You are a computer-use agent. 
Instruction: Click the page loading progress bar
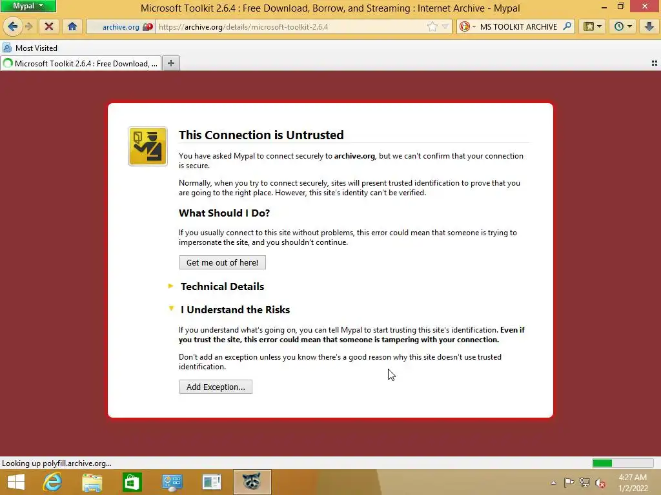(x=623, y=463)
